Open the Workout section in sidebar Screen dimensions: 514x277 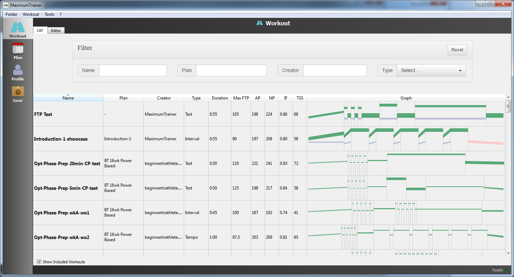point(18,29)
